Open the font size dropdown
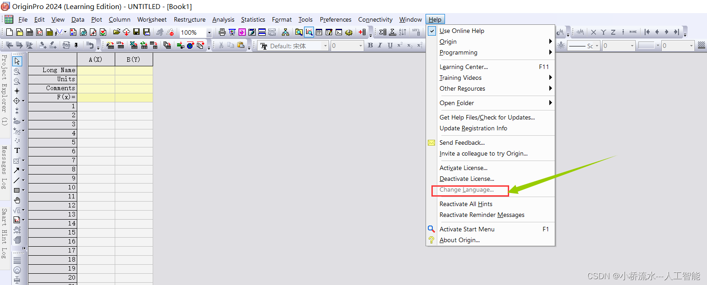707x285 pixels. point(361,46)
